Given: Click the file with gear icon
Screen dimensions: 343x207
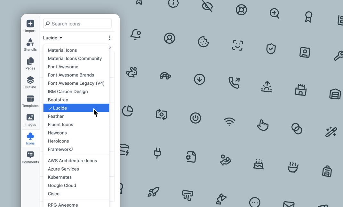Looking at the screenshot, I should click(x=191, y=157).
